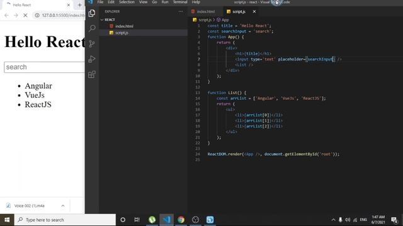The image size is (403, 226).
Task: Open the Source Control view
Action: coord(92,43)
